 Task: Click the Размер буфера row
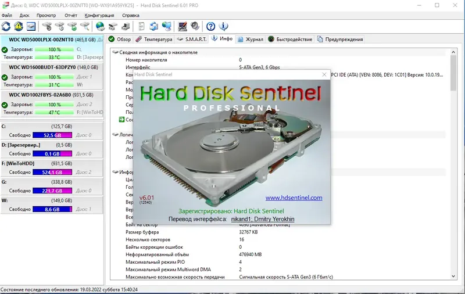pos(279,232)
